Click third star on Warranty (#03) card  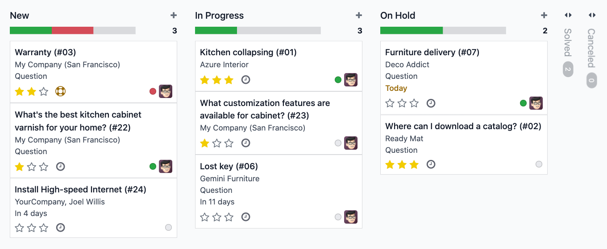tap(44, 92)
